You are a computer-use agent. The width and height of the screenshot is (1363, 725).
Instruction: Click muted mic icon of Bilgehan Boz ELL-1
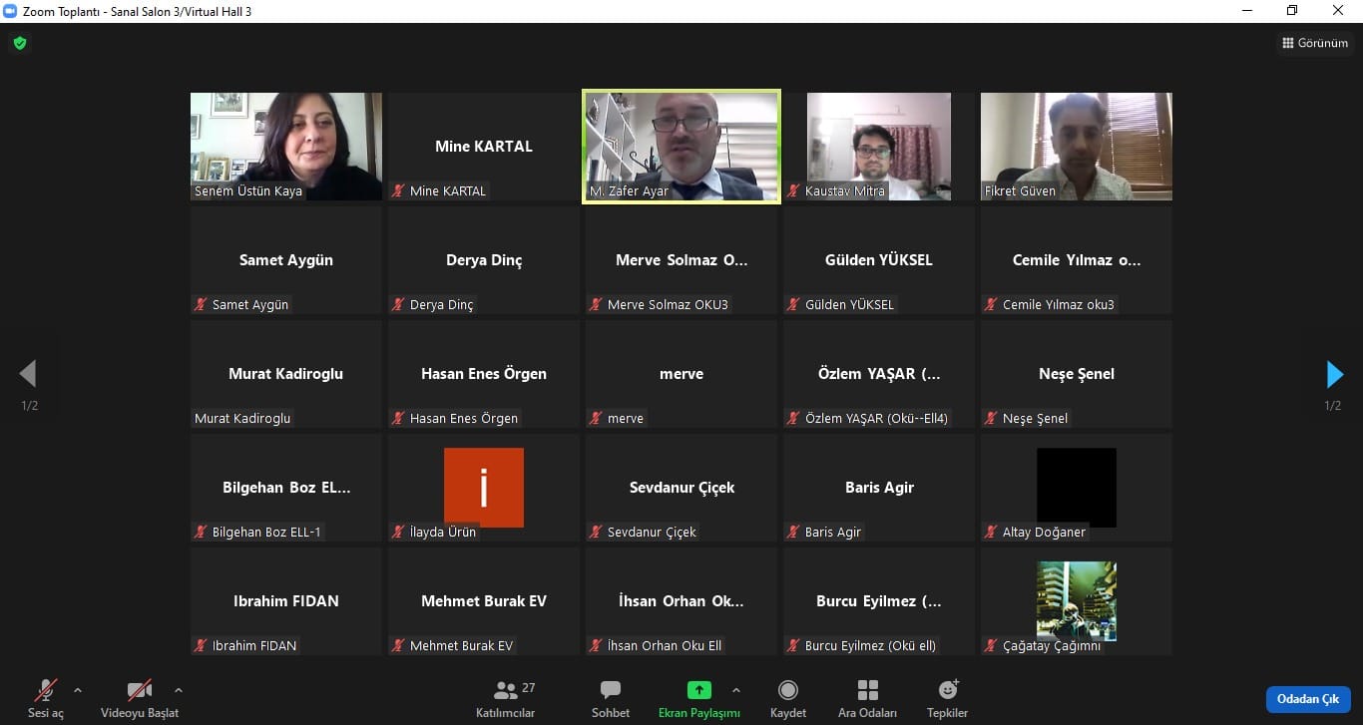pos(201,532)
